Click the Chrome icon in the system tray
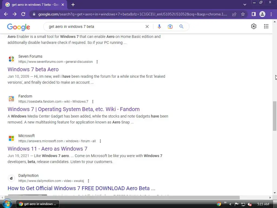This screenshot has width=277, height=208. click(x=219, y=204)
